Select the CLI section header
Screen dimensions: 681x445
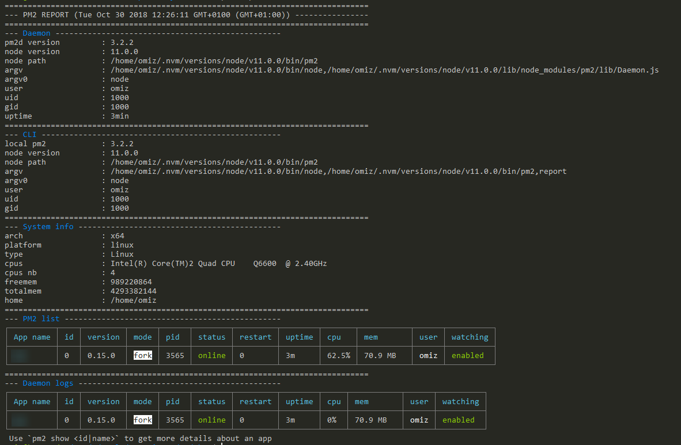point(29,134)
